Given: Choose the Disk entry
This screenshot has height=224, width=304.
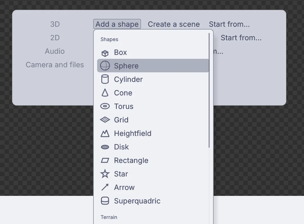Looking at the screenshot, I should 153,147.
